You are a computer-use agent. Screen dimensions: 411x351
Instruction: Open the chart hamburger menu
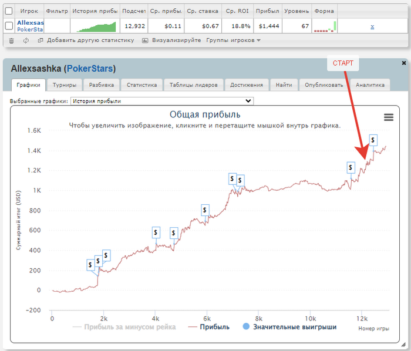click(389, 117)
